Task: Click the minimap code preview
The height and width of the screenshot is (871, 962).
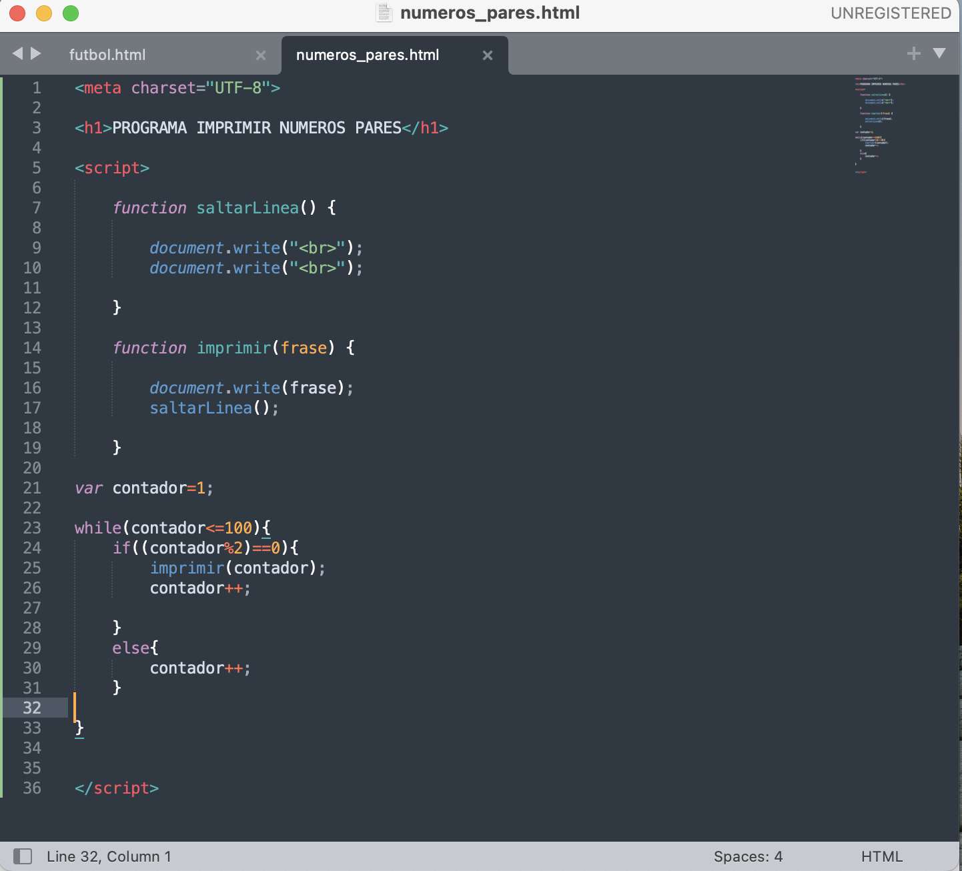Action: 879,125
